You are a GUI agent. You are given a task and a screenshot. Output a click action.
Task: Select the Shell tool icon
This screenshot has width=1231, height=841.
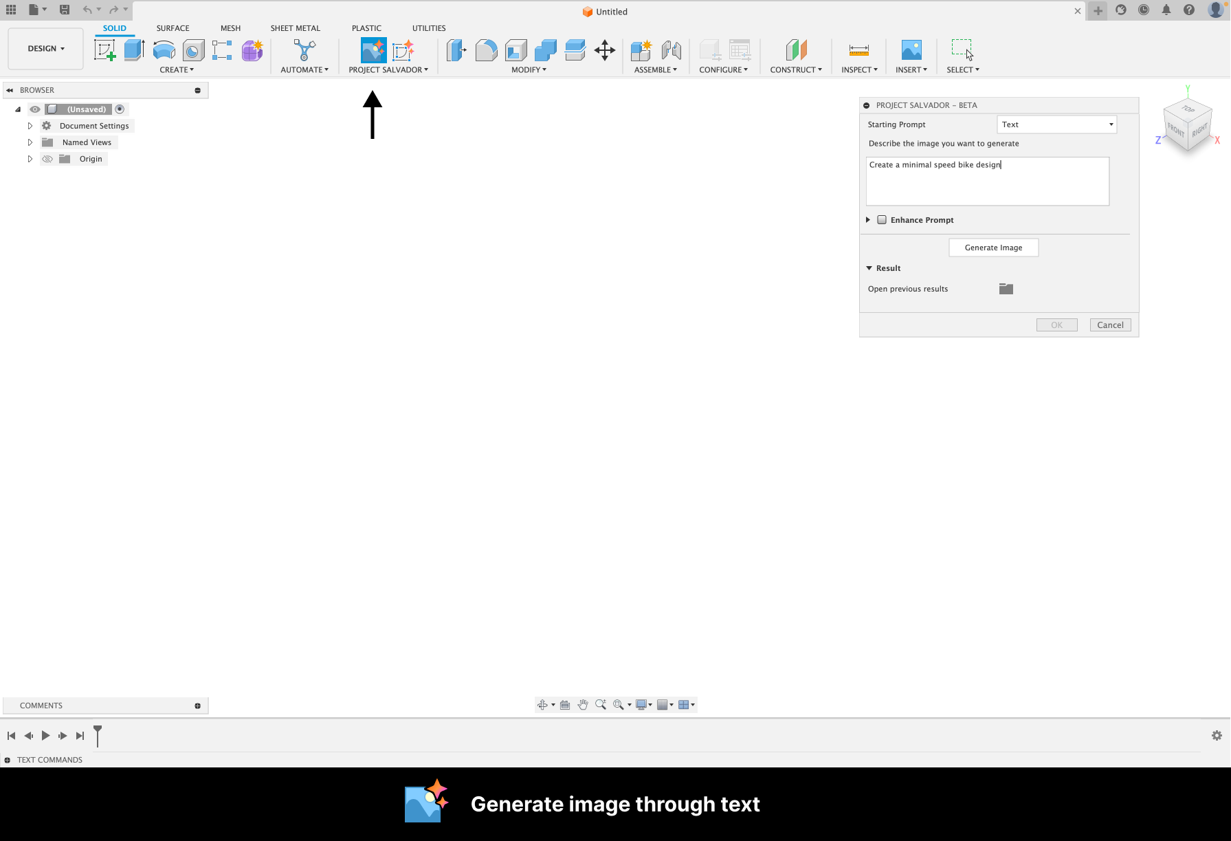(515, 50)
